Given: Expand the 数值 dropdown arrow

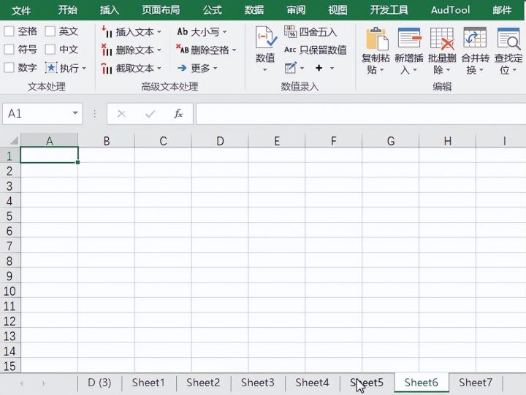Looking at the screenshot, I should click(x=265, y=70).
